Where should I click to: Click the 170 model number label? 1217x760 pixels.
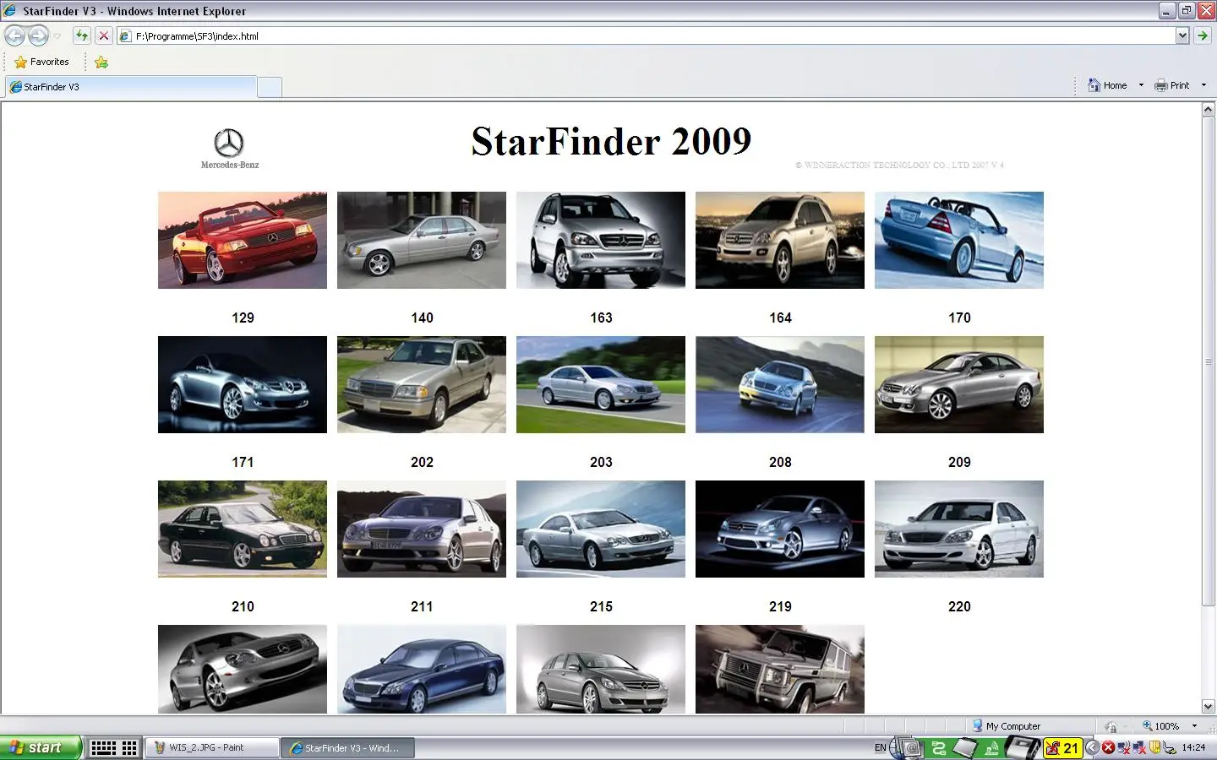tap(959, 318)
